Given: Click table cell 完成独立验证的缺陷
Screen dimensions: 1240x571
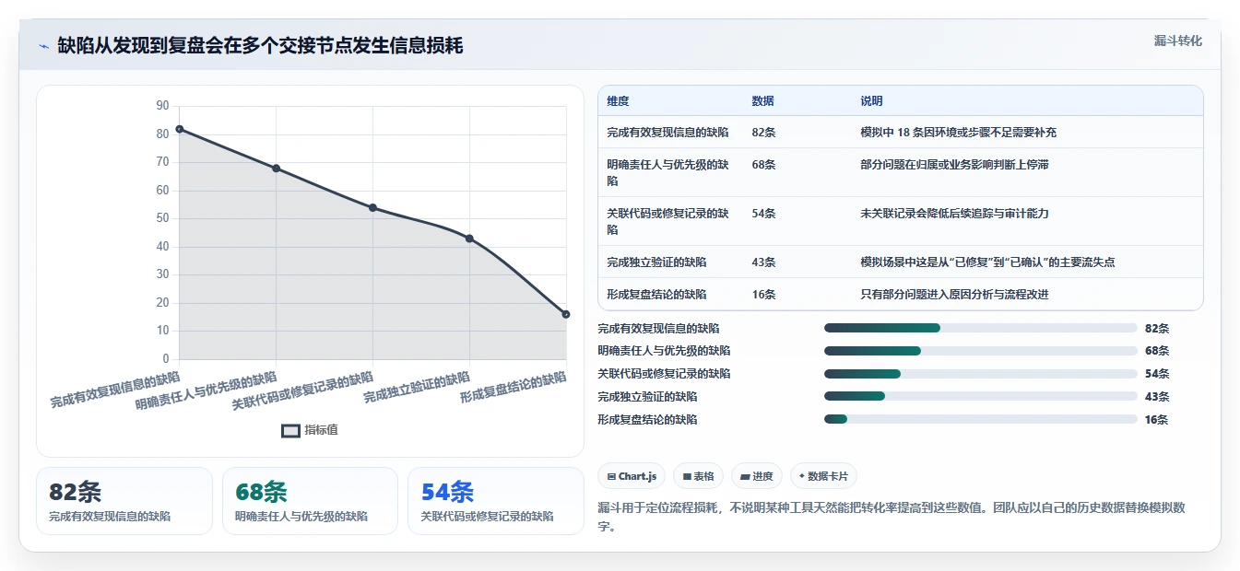Looking at the screenshot, I should click(656, 262).
